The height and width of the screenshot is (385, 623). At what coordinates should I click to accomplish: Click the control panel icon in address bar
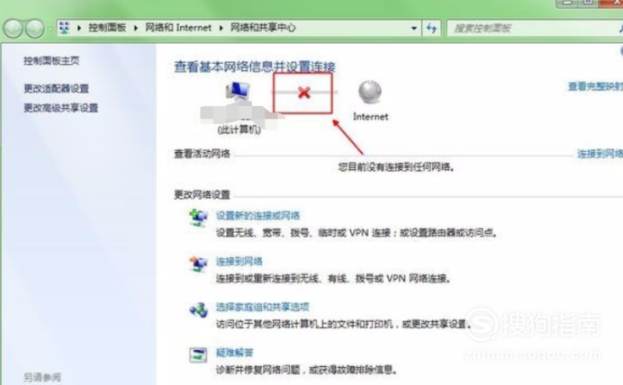point(64,28)
